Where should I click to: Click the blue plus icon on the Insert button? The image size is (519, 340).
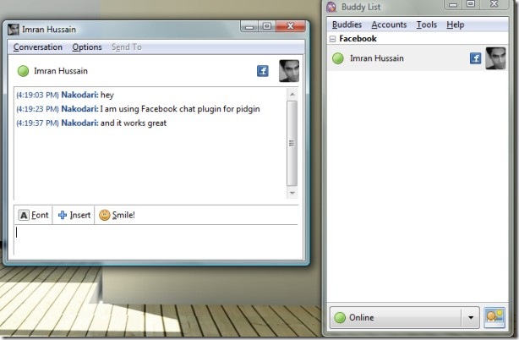point(63,215)
